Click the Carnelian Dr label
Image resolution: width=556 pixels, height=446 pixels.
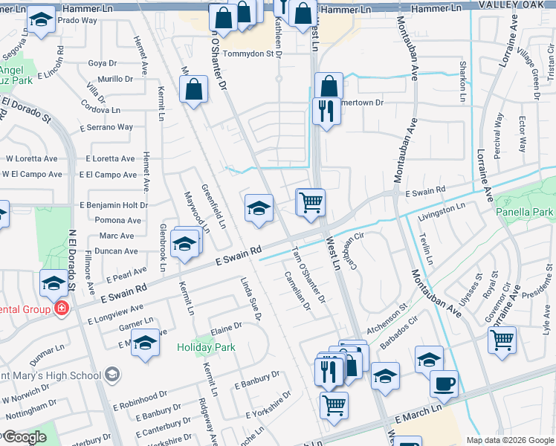pyautogui.click(x=297, y=291)
